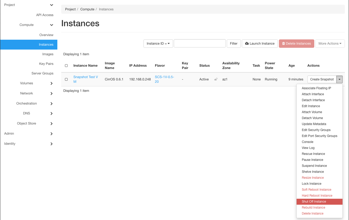Select Soft Reboot Instance menu entry
Image resolution: width=349 pixels, height=220 pixels.
point(319,190)
